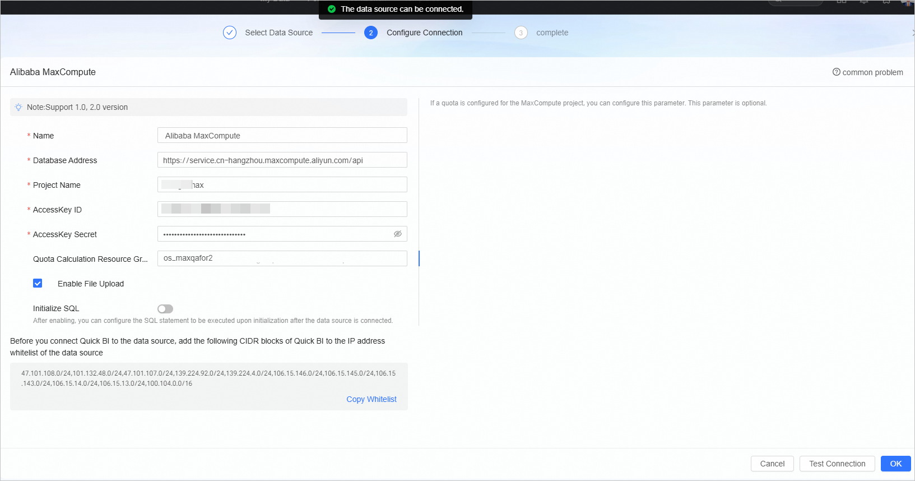The width and height of the screenshot is (915, 481).
Task: Click the 'Database Address' field label
Action: pyautogui.click(x=65, y=160)
